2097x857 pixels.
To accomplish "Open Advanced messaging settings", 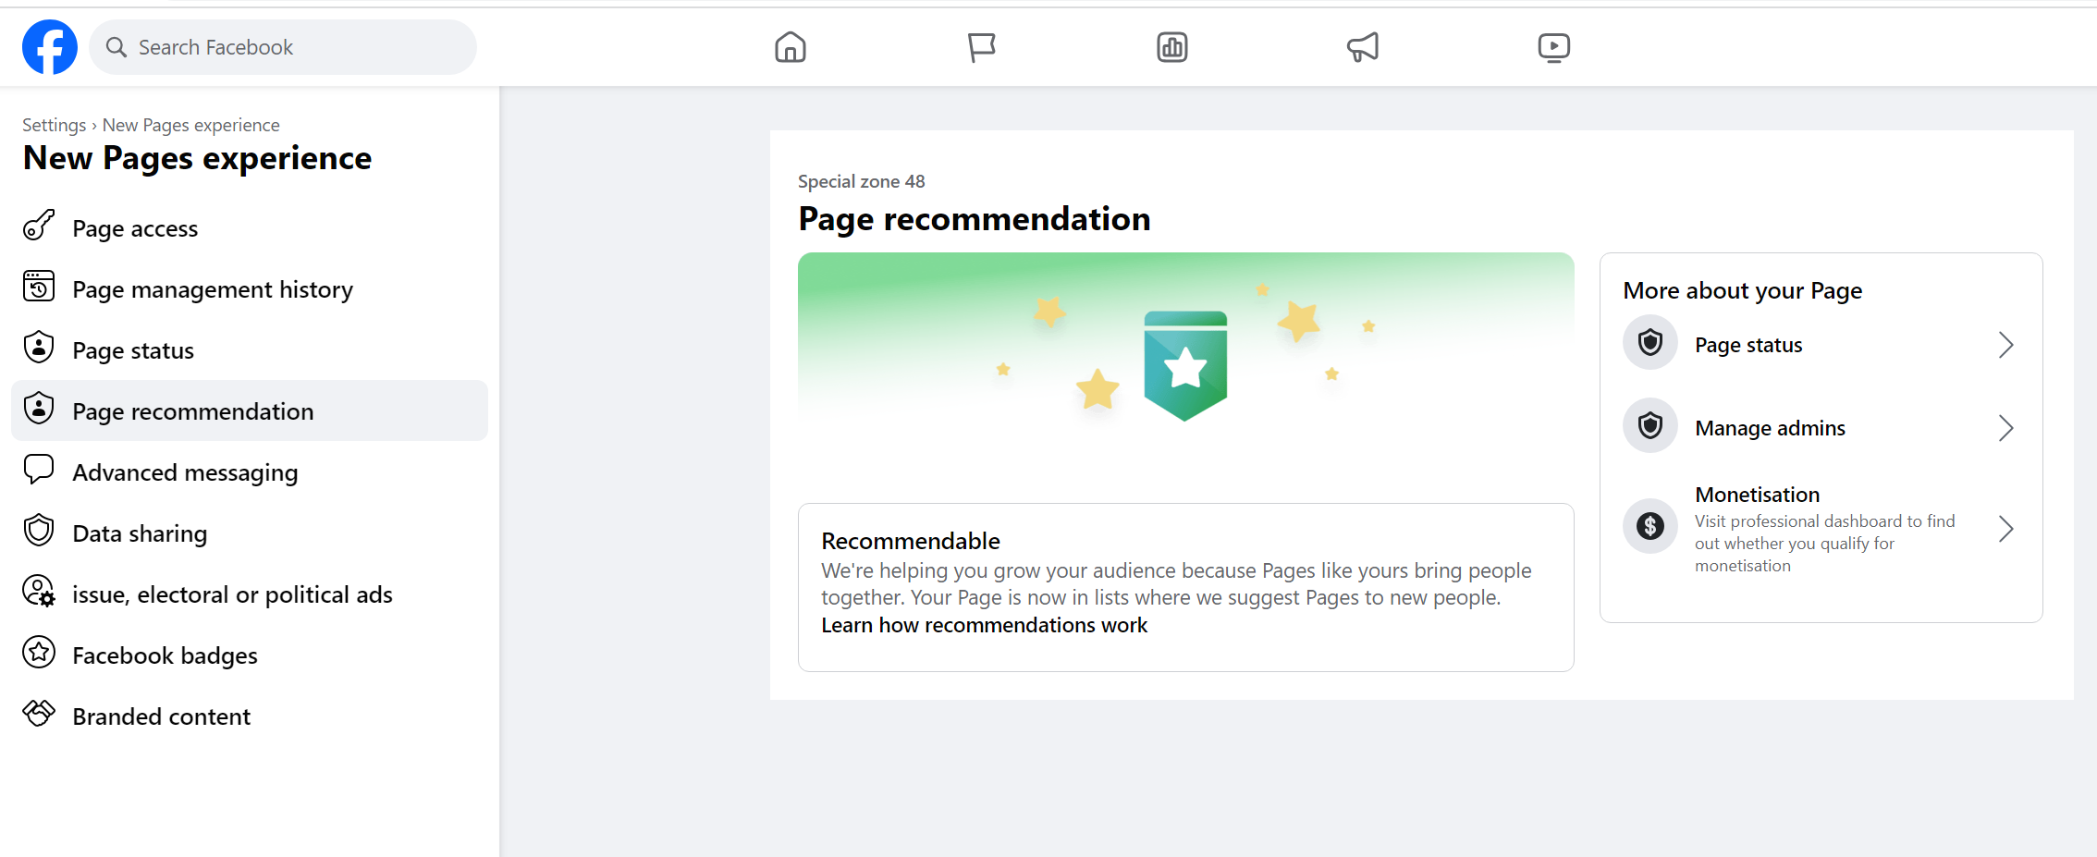I will coord(250,471).
